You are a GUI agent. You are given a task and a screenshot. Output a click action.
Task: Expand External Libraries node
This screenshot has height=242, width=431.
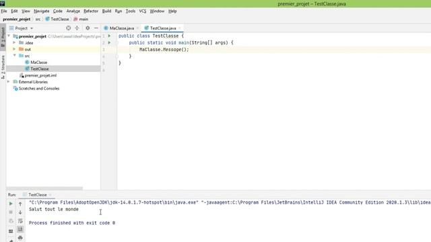coord(9,82)
